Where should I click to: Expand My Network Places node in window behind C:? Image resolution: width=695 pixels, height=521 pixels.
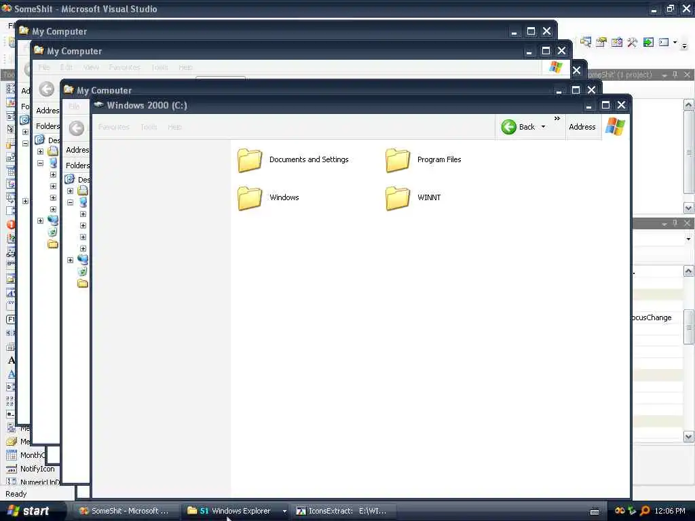point(70,260)
